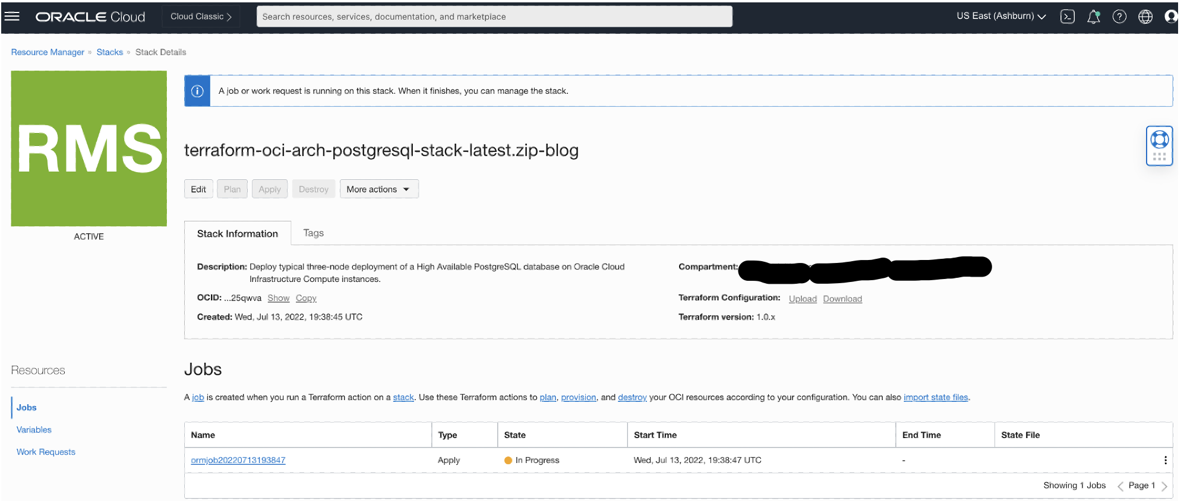Click the 'Apply' type cell in job row
Screen dimensions: 1187x501
(x=449, y=460)
